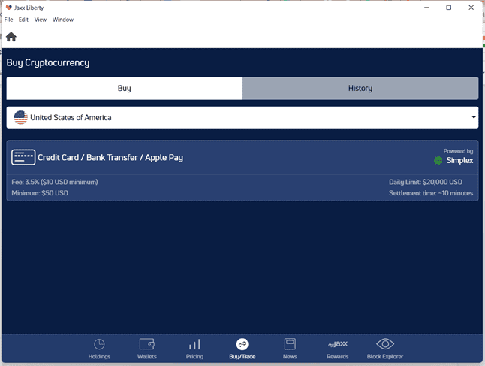Image resolution: width=485 pixels, height=366 pixels.
Task: Open Block Explorer eye icon
Action: tap(385, 344)
